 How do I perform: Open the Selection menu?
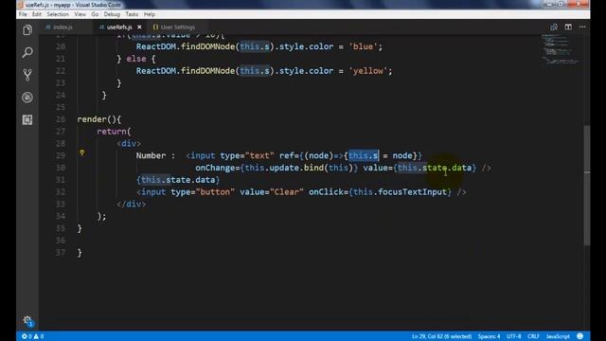(58, 14)
